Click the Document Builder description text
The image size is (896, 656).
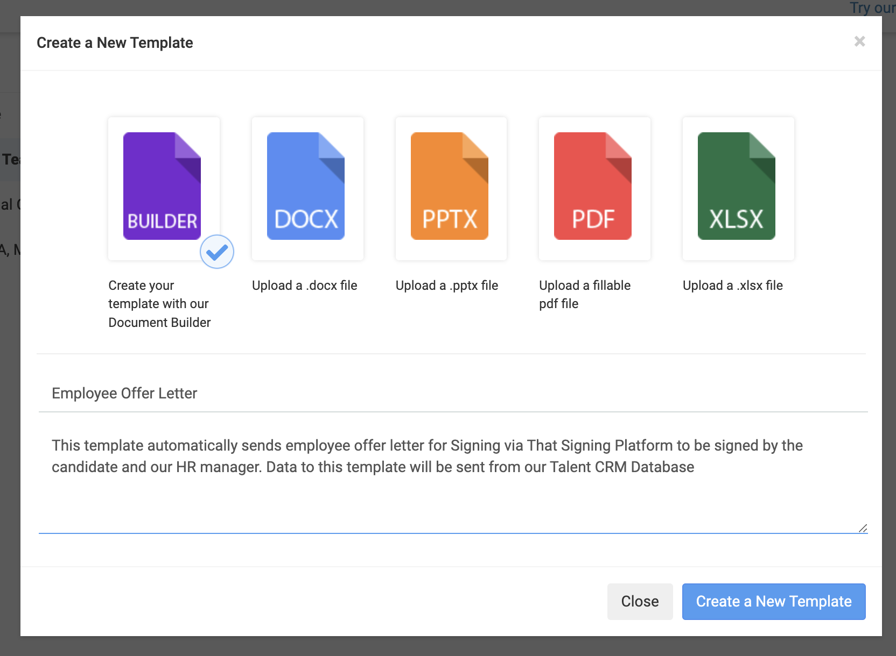[159, 304]
